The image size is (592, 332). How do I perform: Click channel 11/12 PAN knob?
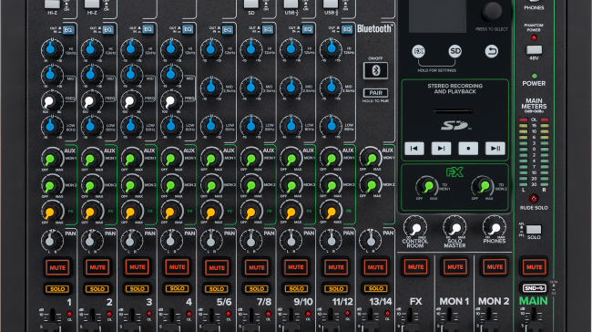(x=331, y=240)
